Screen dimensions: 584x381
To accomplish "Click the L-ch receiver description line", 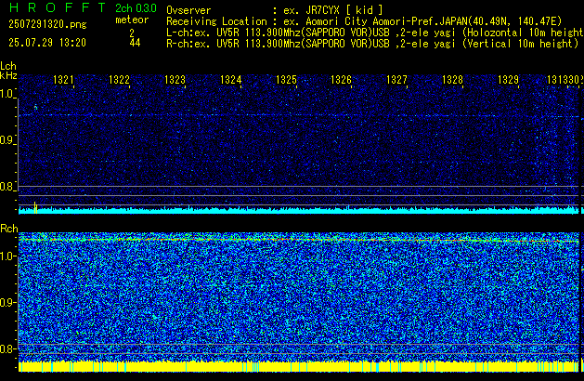I will (375, 33).
